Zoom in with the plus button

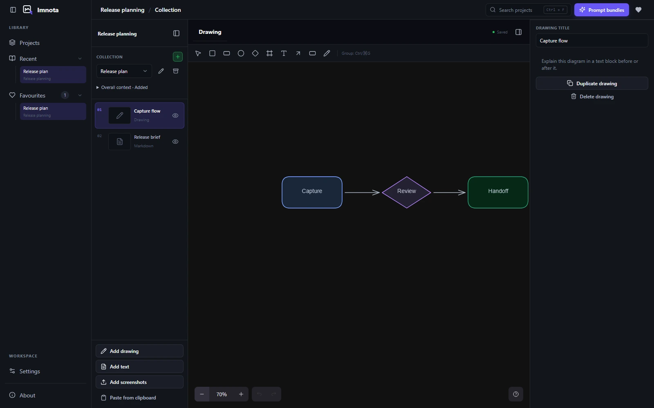click(241, 394)
